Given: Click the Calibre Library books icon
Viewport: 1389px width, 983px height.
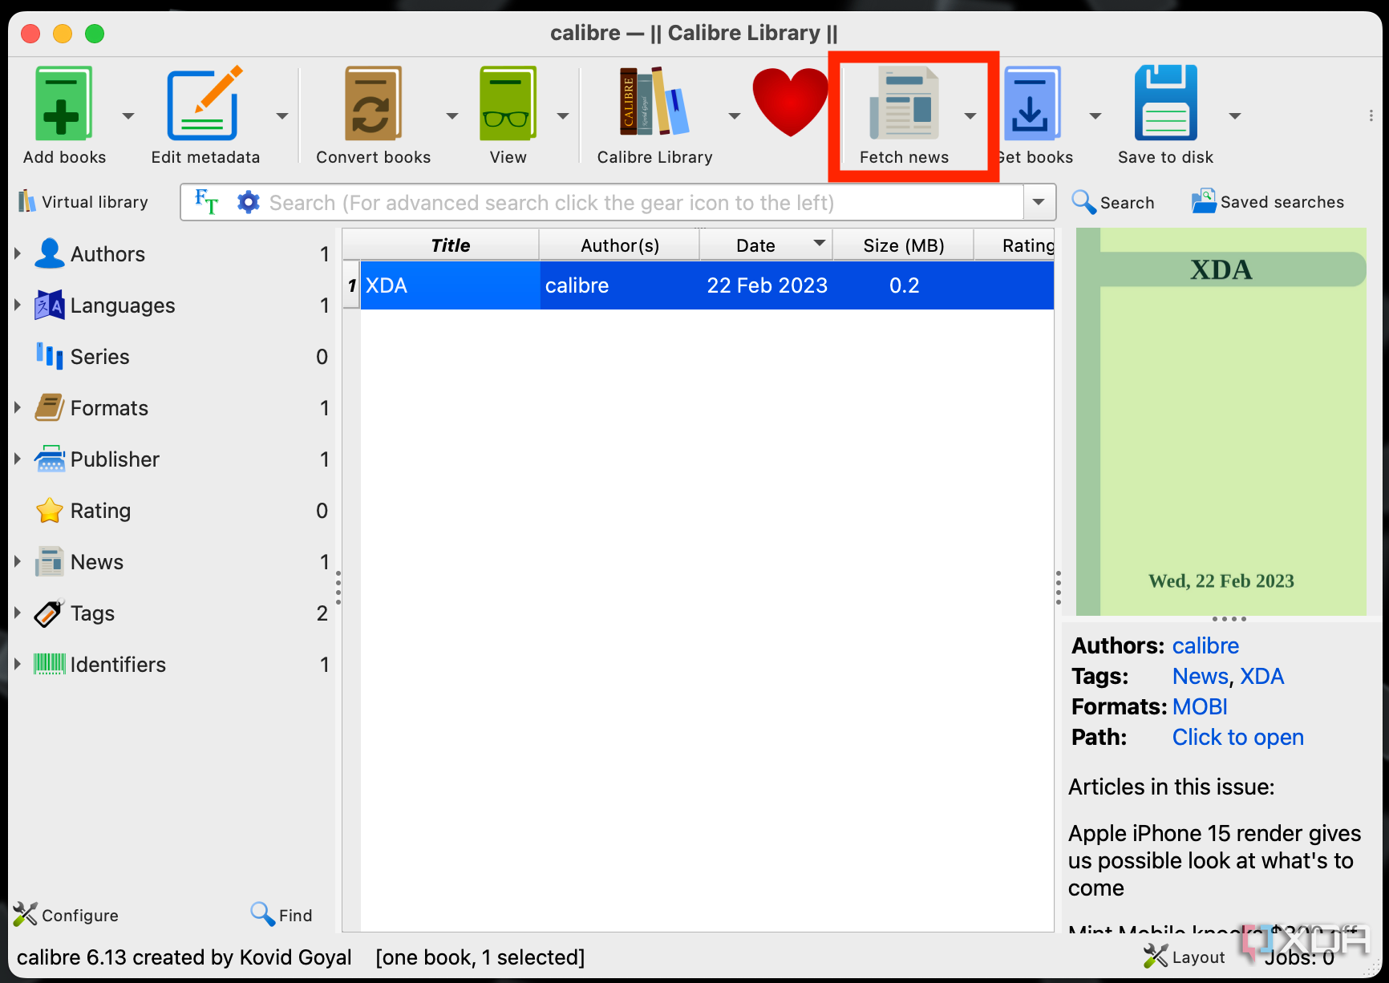Looking at the screenshot, I should tap(654, 102).
